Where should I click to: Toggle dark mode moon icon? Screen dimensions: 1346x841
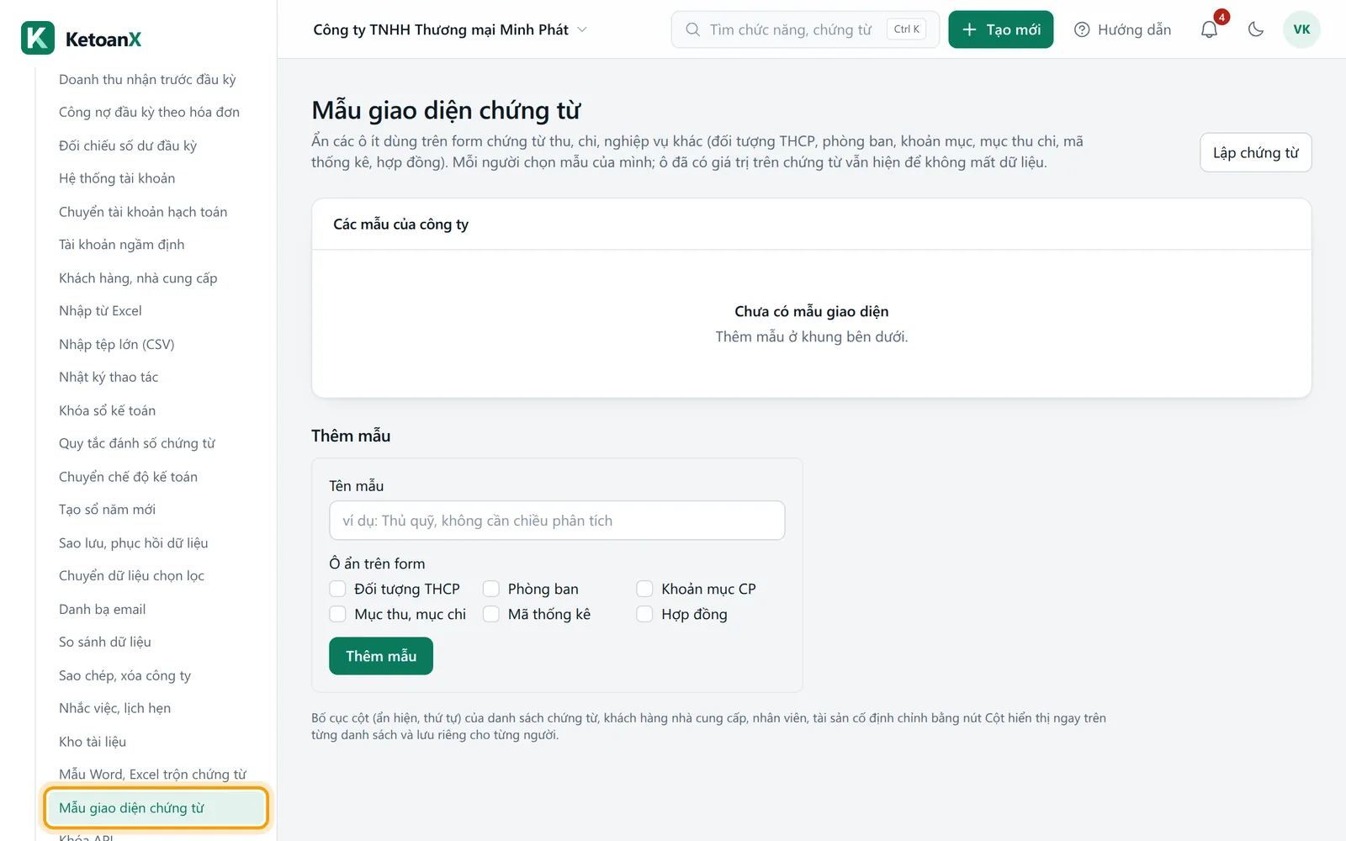pyautogui.click(x=1256, y=29)
